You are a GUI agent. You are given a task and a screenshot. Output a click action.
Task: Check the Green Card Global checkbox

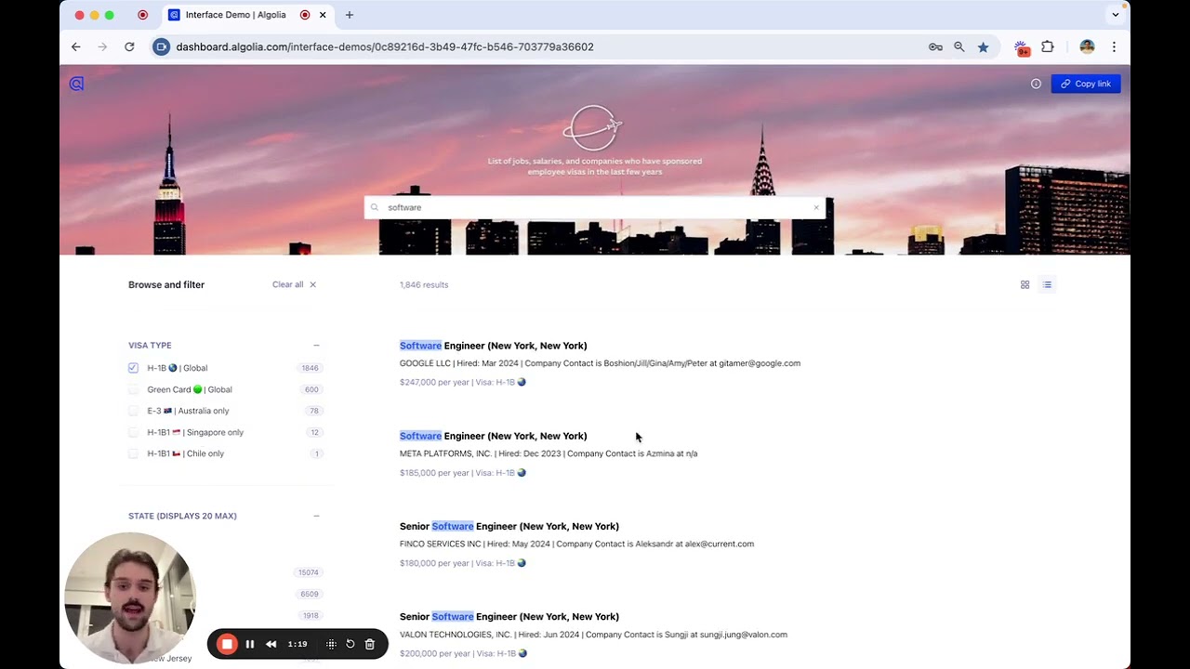pos(133,389)
